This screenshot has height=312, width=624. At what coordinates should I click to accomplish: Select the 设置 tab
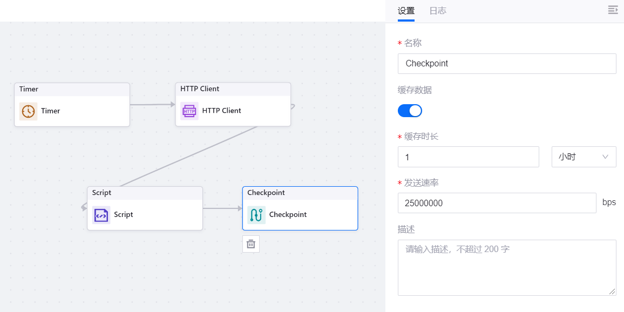click(406, 11)
